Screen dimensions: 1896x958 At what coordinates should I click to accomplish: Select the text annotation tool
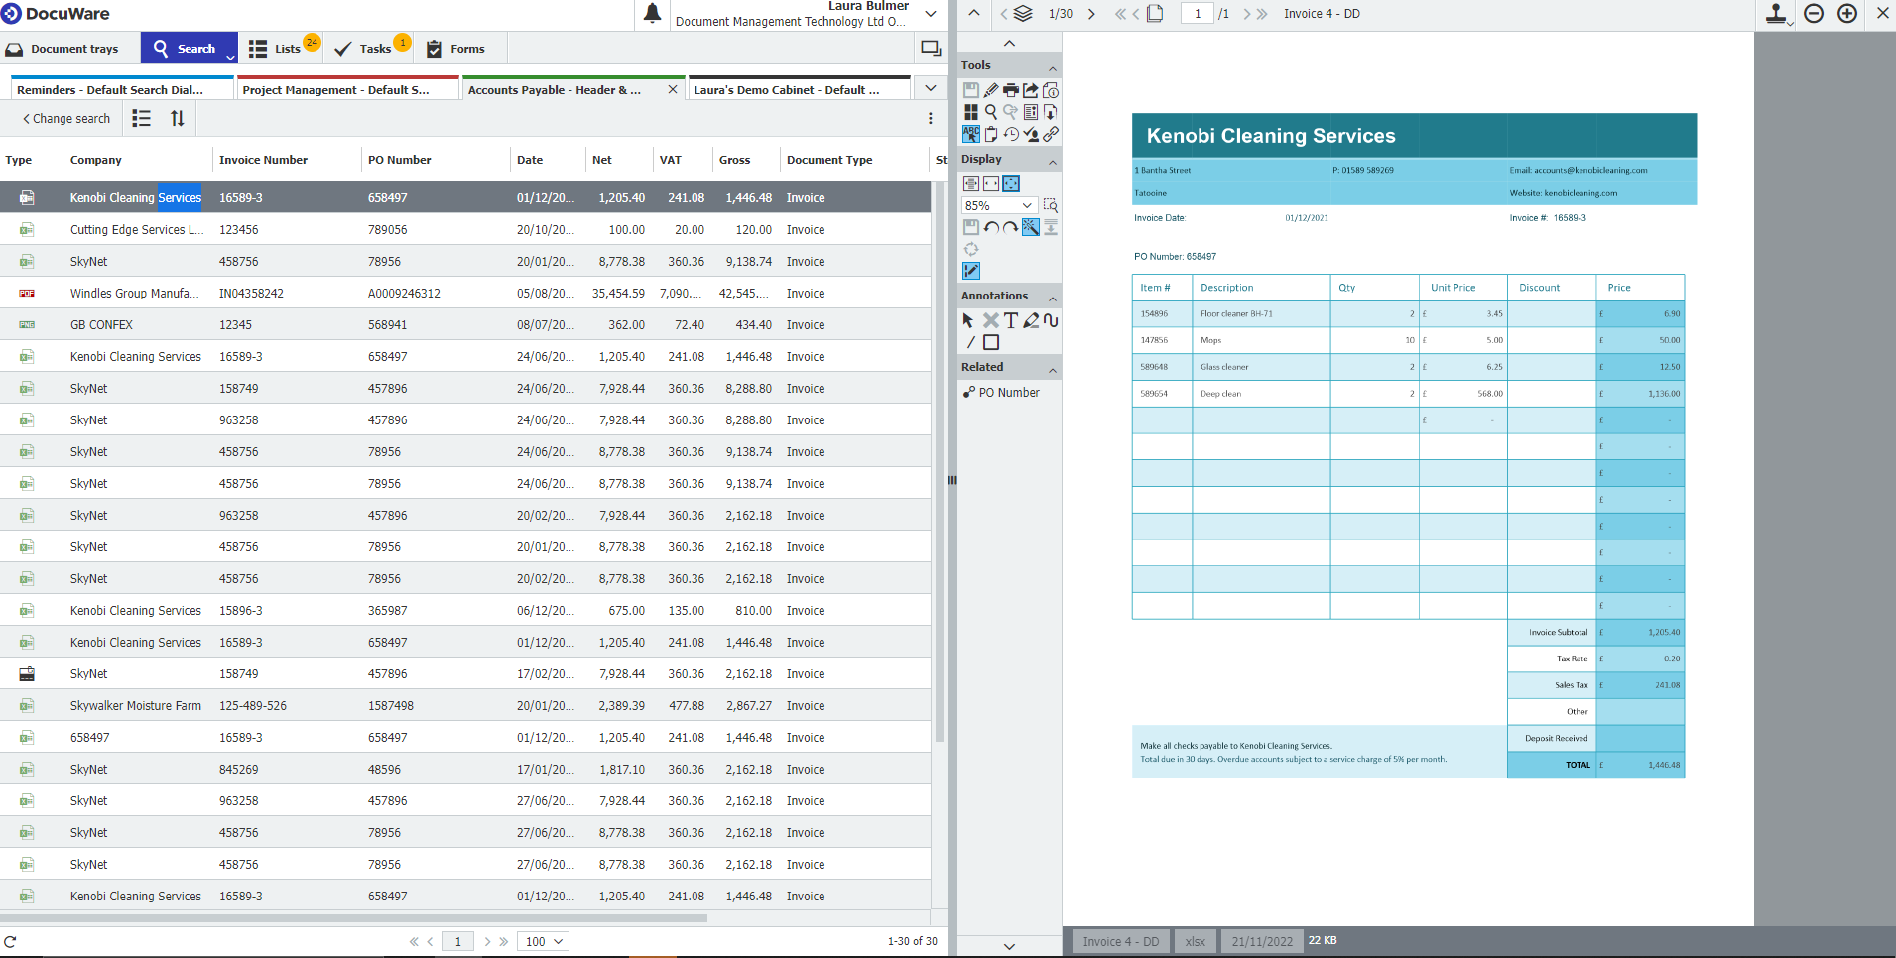(x=1010, y=320)
